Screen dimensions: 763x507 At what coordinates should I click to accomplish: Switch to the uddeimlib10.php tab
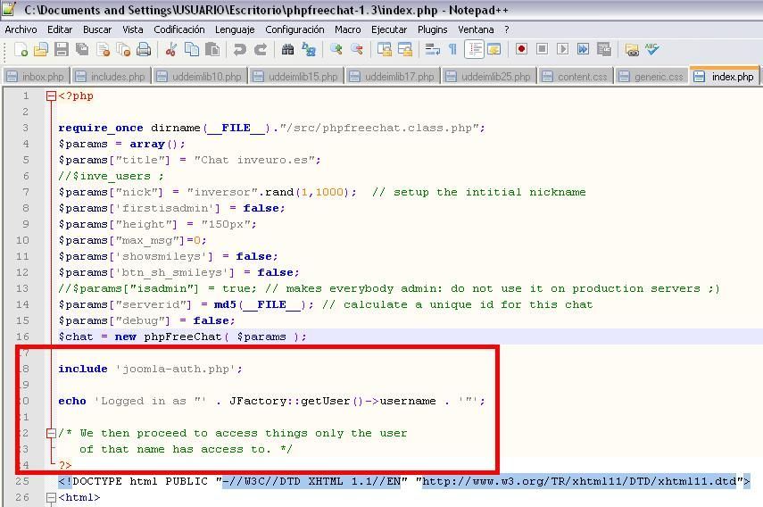point(200,77)
